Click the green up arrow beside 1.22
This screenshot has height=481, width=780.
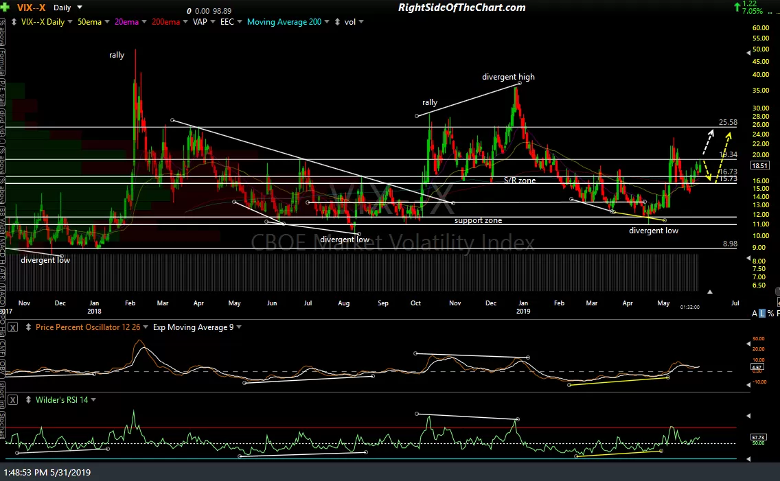coord(737,7)
